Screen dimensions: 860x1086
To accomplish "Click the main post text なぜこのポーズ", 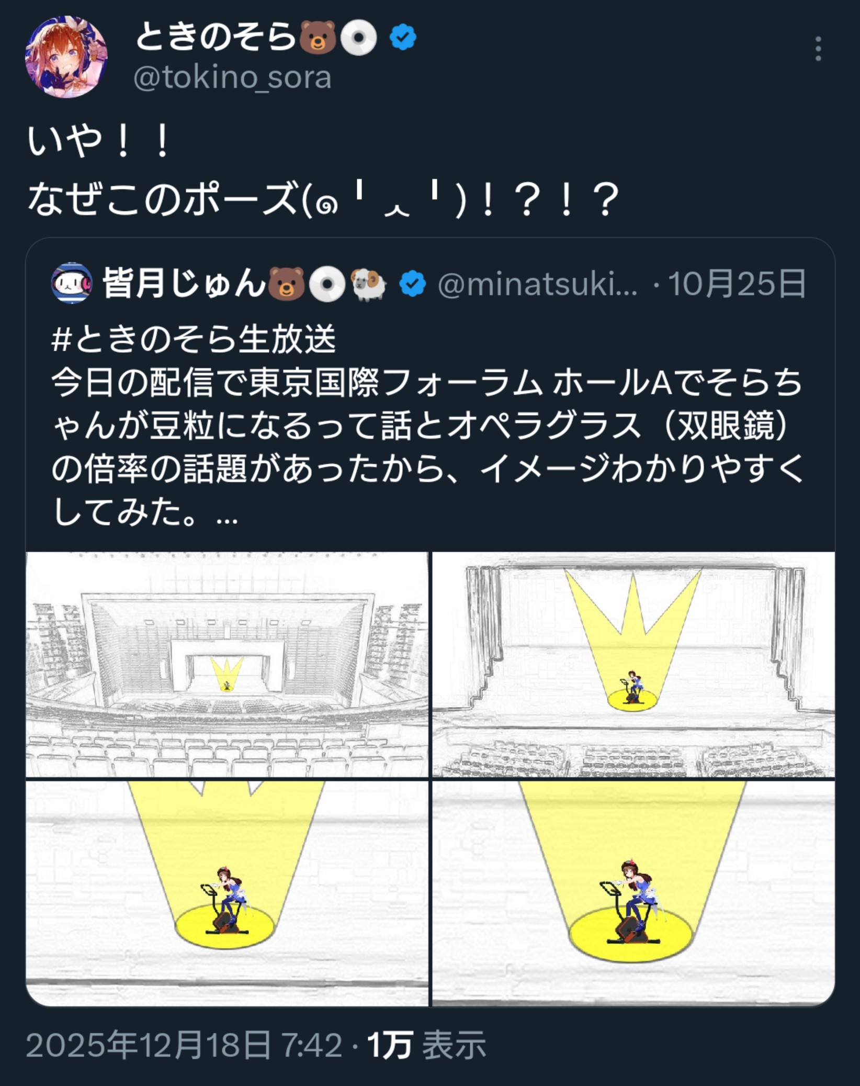I will [323, 199].
